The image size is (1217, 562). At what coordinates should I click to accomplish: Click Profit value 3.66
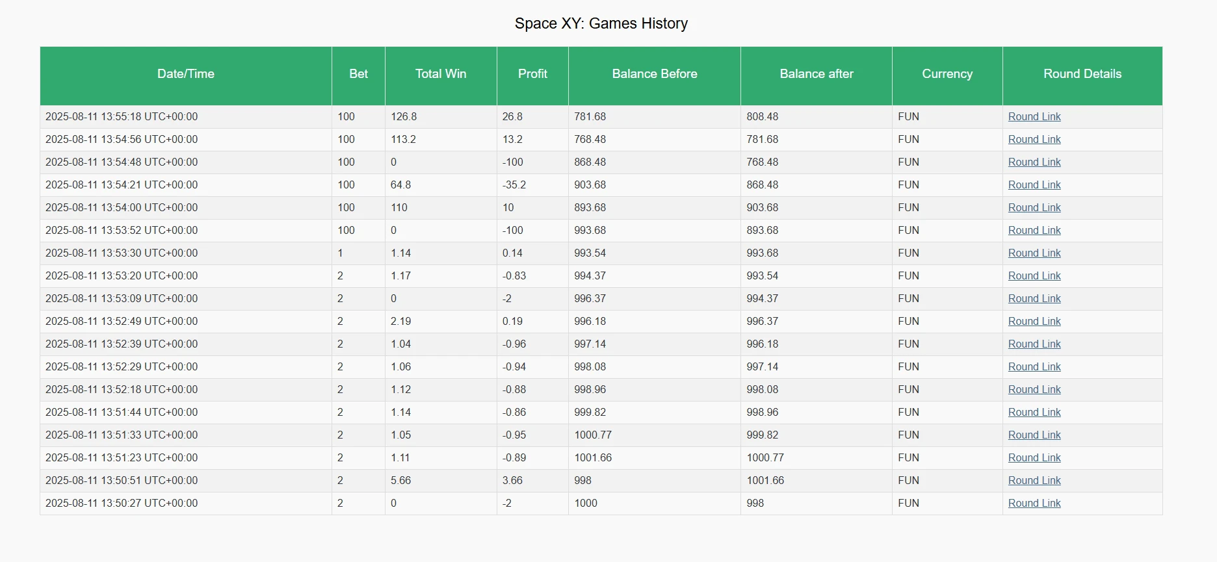click(512, 481)
